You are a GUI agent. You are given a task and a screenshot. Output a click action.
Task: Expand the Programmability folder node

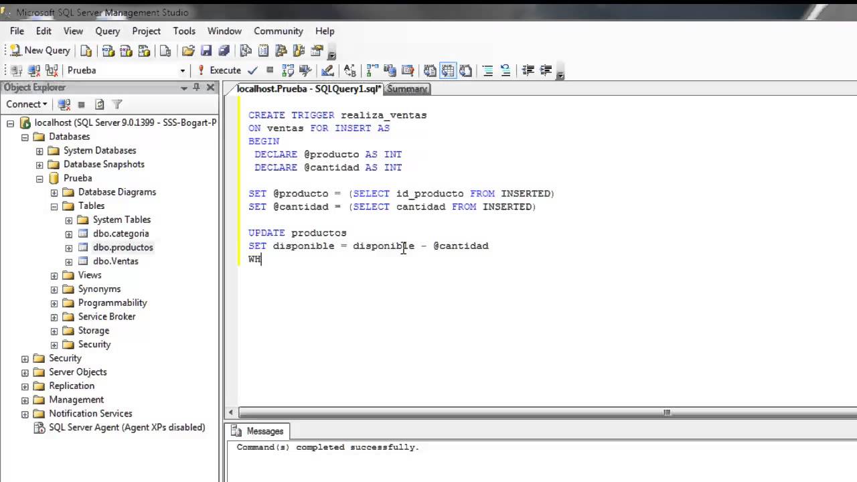pos(54,303)
